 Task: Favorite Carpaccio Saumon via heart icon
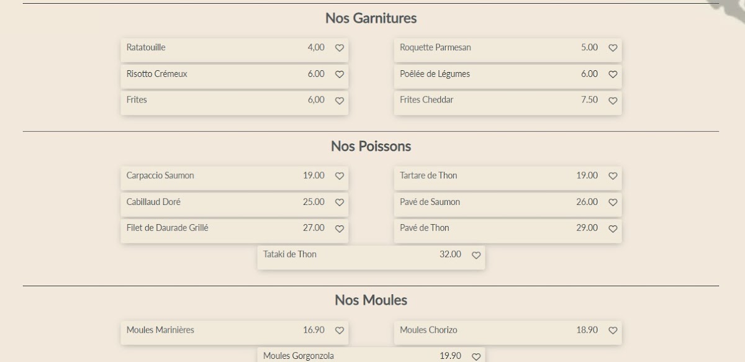[340, 176]
